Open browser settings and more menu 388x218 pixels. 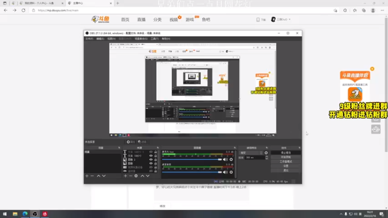tap(382, 10)
